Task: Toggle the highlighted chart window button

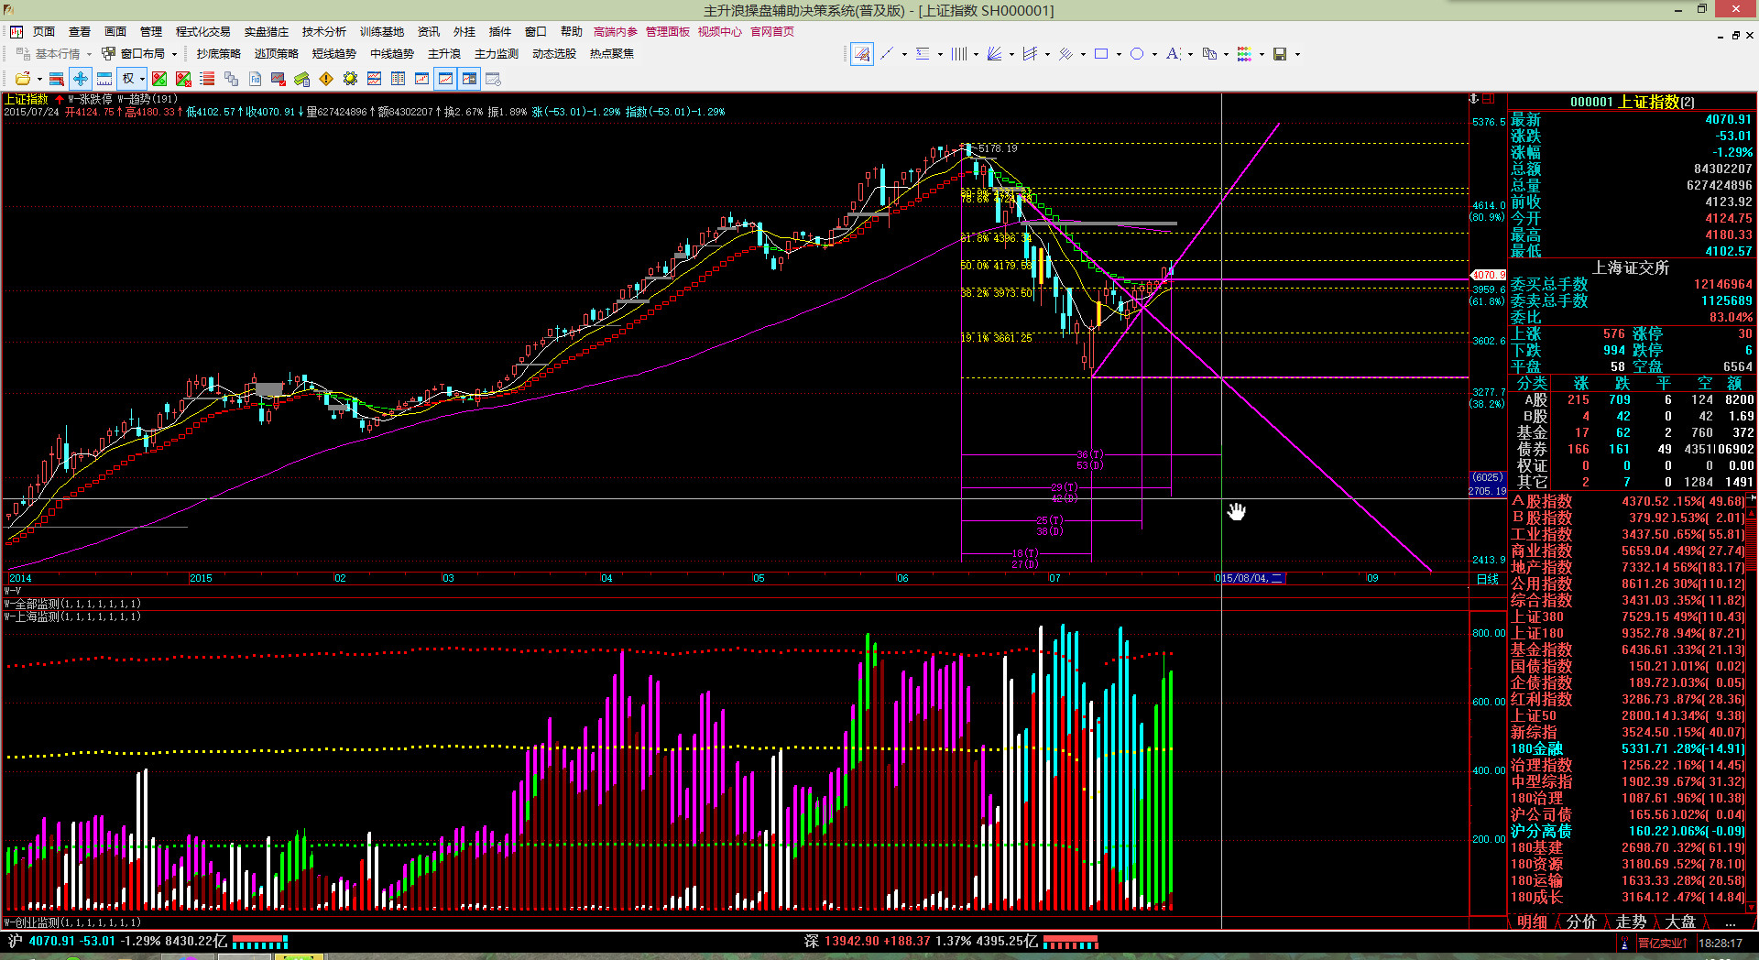Action: click(x=445, y=79)
